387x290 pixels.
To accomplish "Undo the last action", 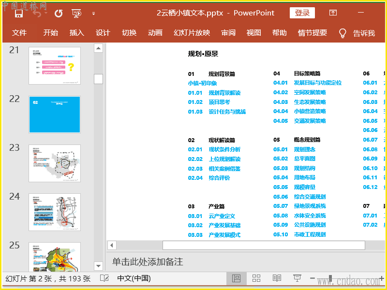I will [x=37, y=14].
